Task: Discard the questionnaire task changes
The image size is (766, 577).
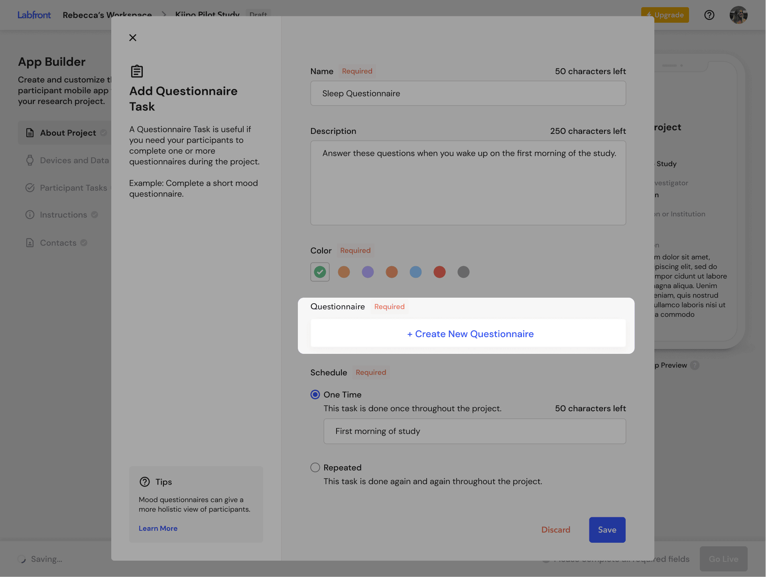Action: [556, 530]
